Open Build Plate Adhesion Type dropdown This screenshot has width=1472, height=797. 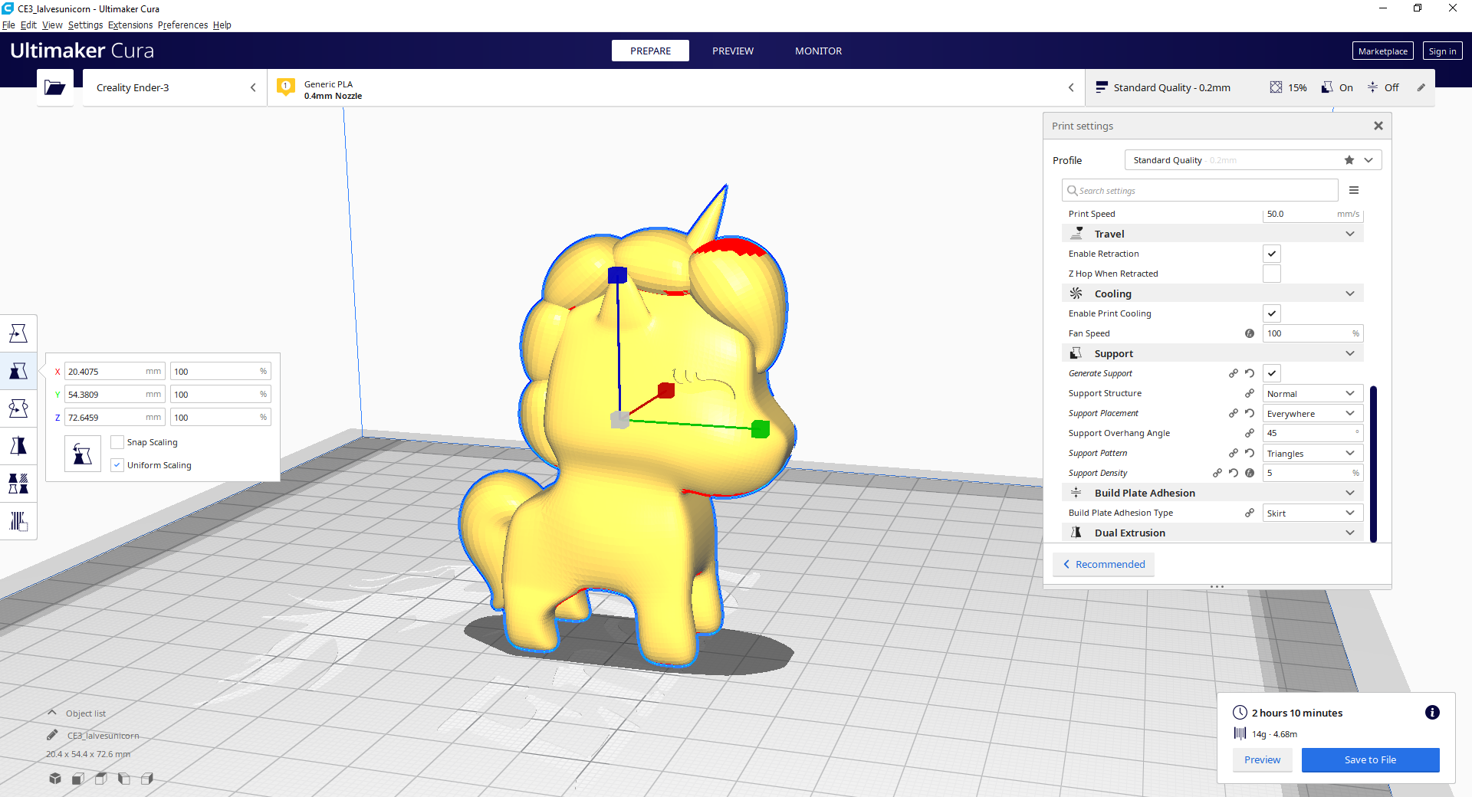(x=1313, y=513)
